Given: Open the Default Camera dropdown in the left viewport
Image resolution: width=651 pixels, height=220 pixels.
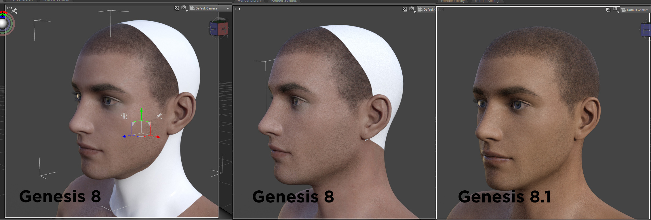Looking at the screenshot, I should (x=210, y=8).
